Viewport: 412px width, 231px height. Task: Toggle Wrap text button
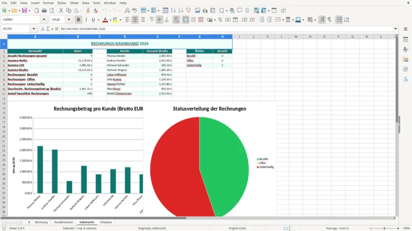point(176,20)
